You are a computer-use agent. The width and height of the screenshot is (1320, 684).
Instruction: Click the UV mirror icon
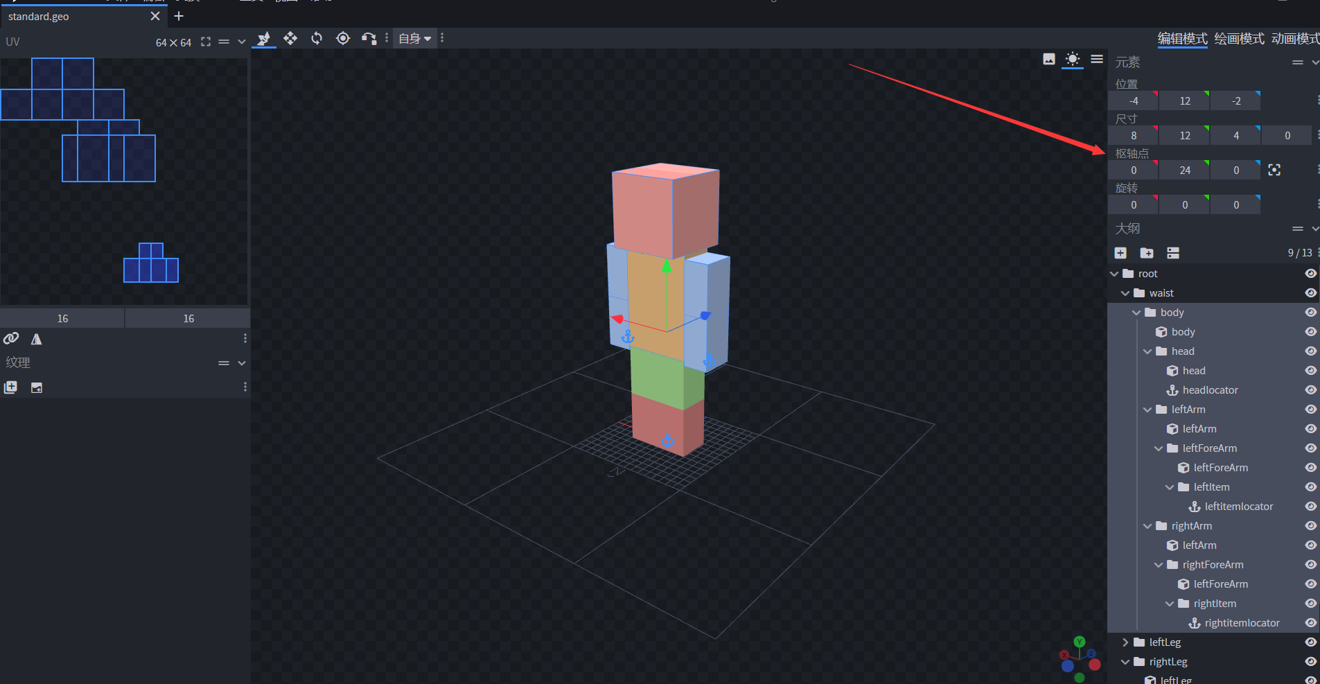tap(37, 339)
